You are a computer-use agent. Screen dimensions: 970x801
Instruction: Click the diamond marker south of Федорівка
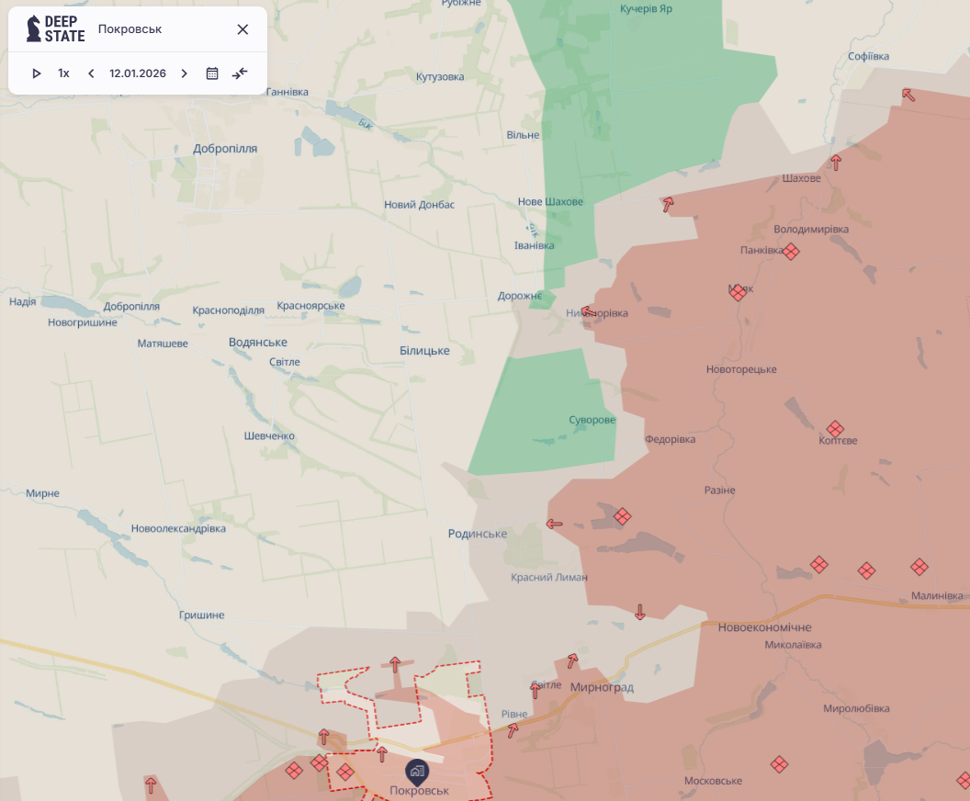coord(622,517)
